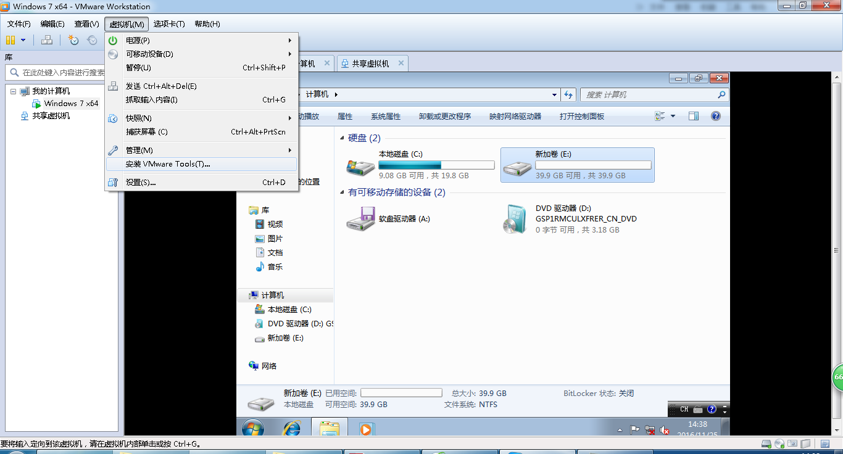This screenshot has height=454, width=843.
Task: Open Internet Explorer in guest taskbar
Action: pos(291,428)
